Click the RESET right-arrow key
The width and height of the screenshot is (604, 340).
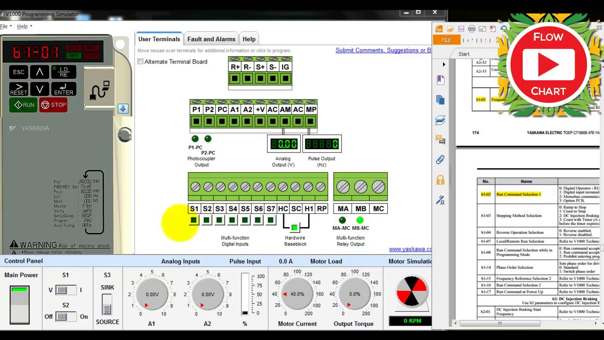click(x=18, y=89)
